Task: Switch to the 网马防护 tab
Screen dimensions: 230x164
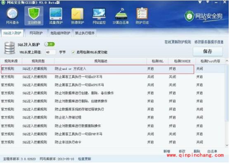Action: pos(36,33)
